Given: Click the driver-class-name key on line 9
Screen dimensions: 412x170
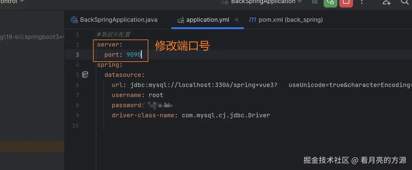Looking at the screenshot, I should point(143,115).
